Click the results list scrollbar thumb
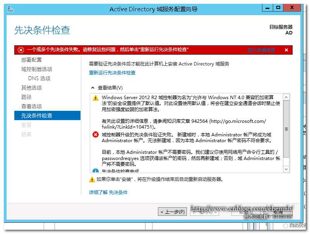Viewport: 310px width, 234px height. pos(286,129)
